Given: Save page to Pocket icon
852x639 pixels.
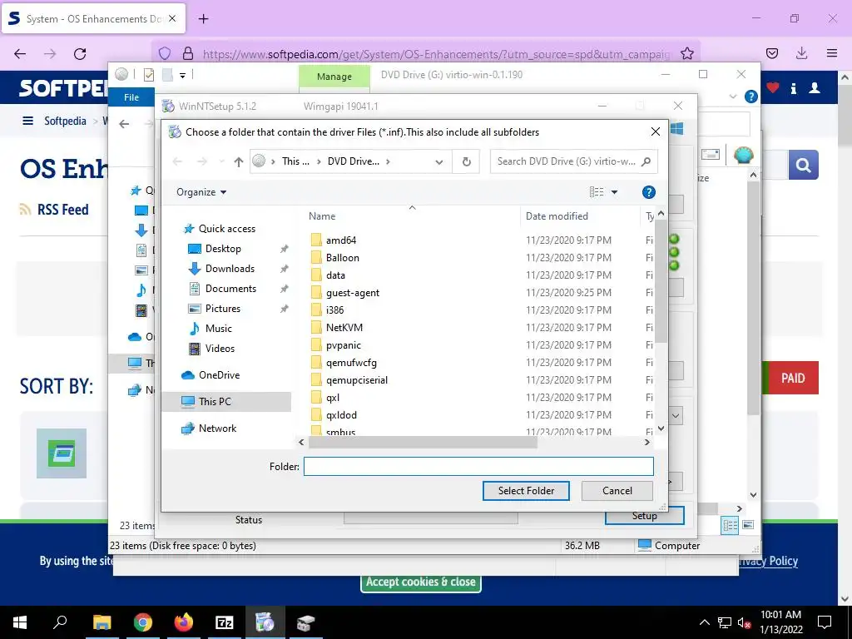Looking at the screenshot, I should tap(771, 53).
